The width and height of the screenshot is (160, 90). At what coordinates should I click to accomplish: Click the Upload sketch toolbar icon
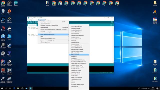(x=31, y=22)
